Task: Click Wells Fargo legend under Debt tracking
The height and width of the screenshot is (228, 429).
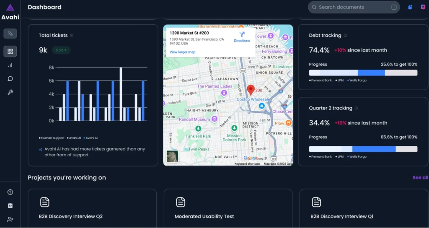Action: pyautogui.click(x=357, y=80)
